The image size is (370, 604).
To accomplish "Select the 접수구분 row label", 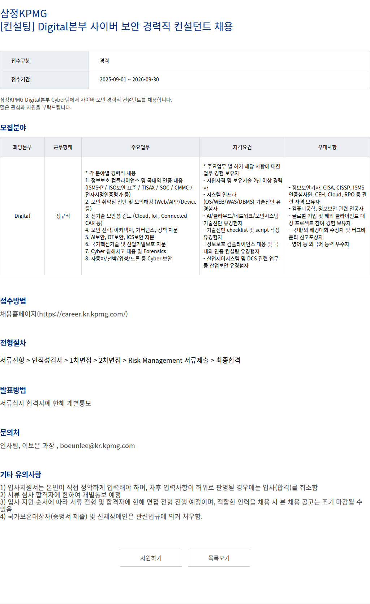I will point(44,61).
